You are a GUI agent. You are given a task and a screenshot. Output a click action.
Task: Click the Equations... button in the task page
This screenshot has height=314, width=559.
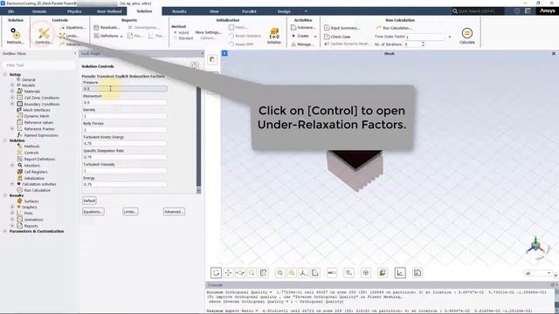[x=93, y=211]
